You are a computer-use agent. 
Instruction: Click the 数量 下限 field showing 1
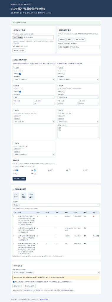24,104
